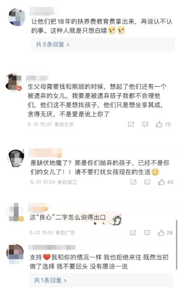Click the vertical scrollbar on right edge
The image size is (181, 288).
[x=176, y=244]
